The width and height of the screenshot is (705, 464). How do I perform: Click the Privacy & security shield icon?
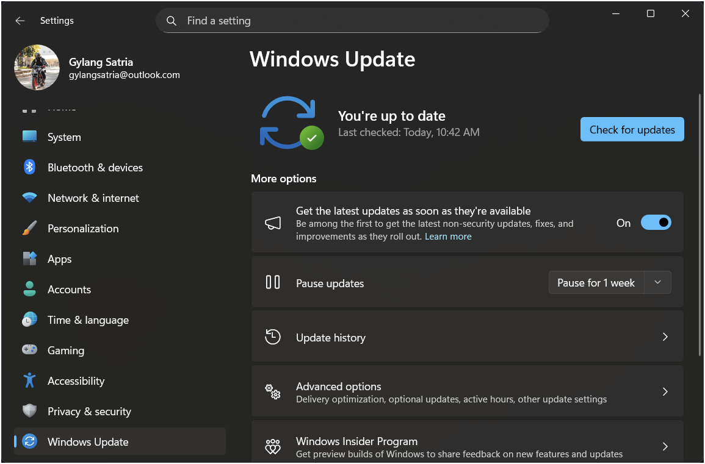click(x=30, y=411)
